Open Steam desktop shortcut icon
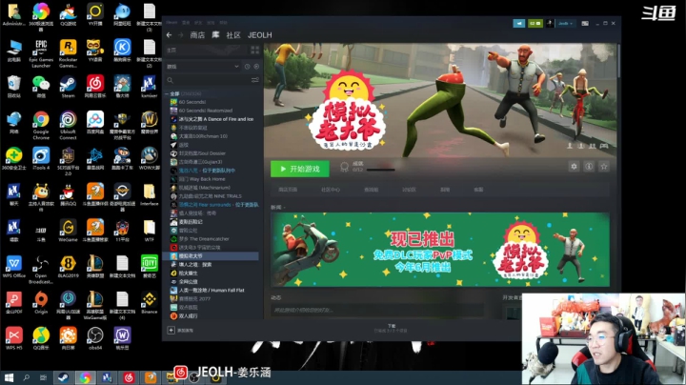The height and width of the screenshot is (385, 686). click(x=68, y=86)
